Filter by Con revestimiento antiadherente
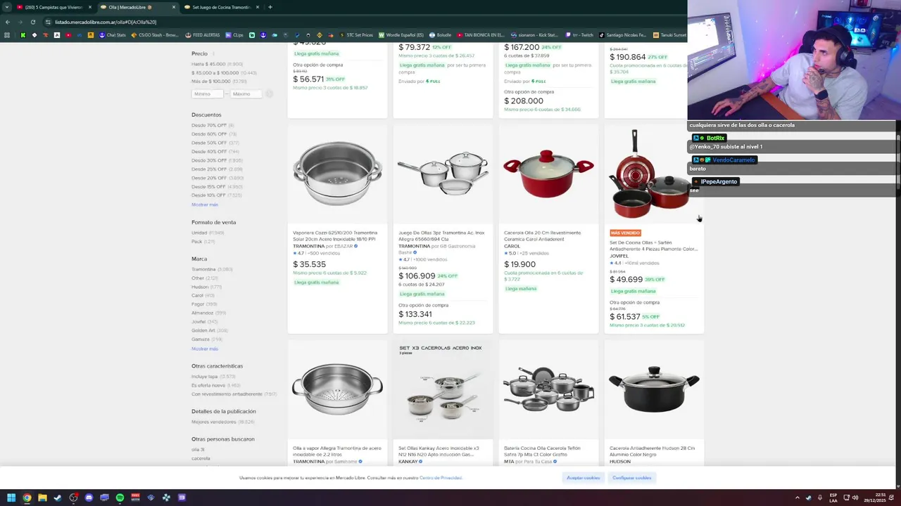Image resolution: width=901 pixels, height=506 pixels. pyautogui.click(x=227, y=394)
